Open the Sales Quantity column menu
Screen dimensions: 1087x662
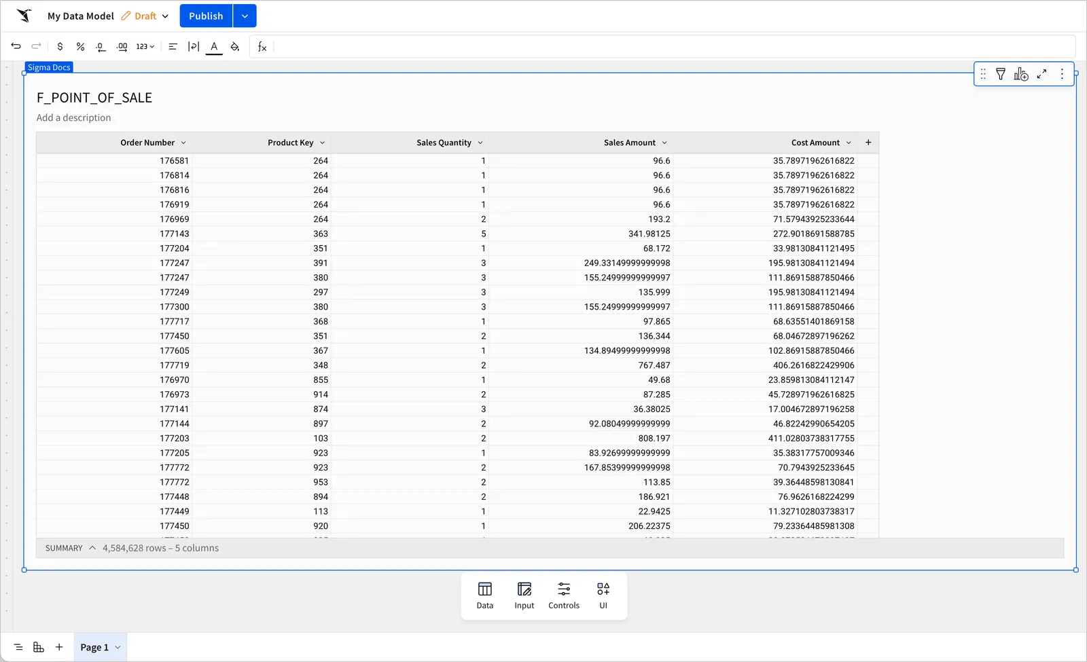(x=480, y=143)
